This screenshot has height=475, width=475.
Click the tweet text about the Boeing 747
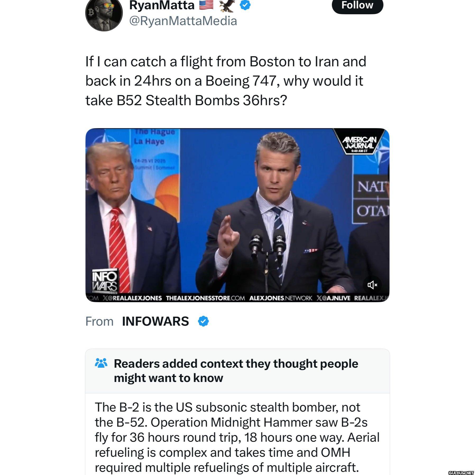pos(226,81)
